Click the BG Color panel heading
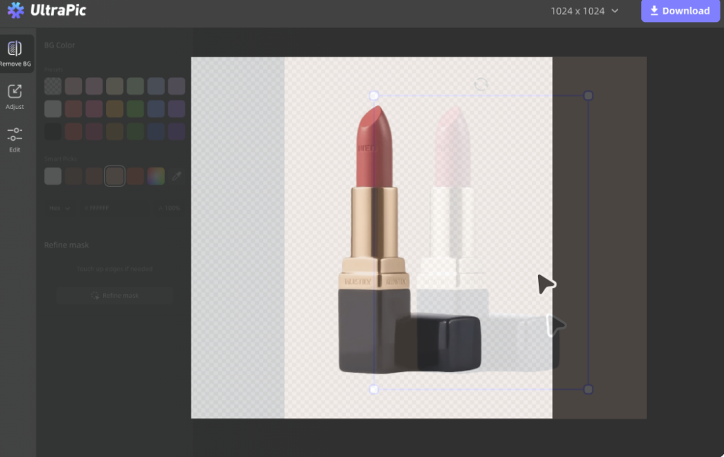Screen dimensions: 724x457 (59, 45)
